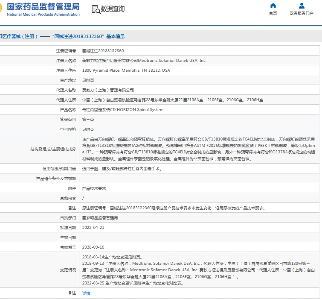Image resolution: width=322 pixels, height=299 pixels.
Task: Click registrant name Medtronic Sofamor Danek USA, Inc.
Action: 172,61
